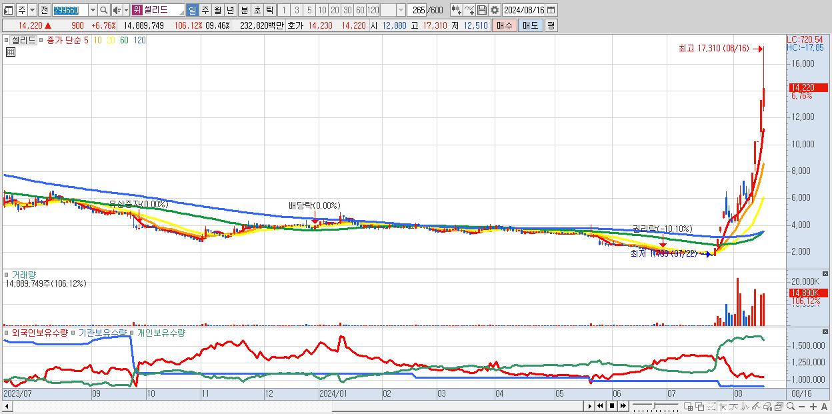Click the overlapping windows icon
Screen dimensions: 832x414
(700, 405)
